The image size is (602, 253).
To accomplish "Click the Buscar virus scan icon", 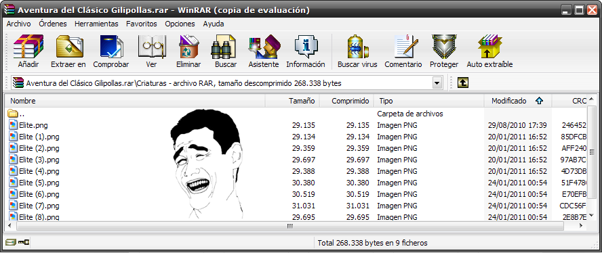I will tap(357, 47).
